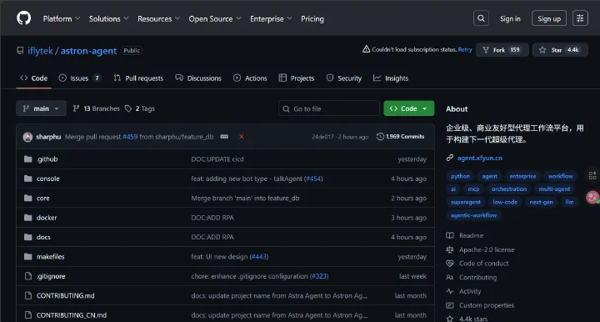Expand the Resources menu
The height and width of the screenshot is (322, 600).
(x=158, y=18)
